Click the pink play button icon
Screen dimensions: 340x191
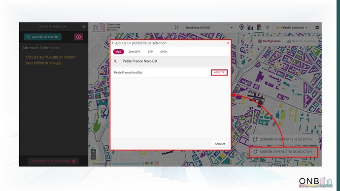(78, 37)
